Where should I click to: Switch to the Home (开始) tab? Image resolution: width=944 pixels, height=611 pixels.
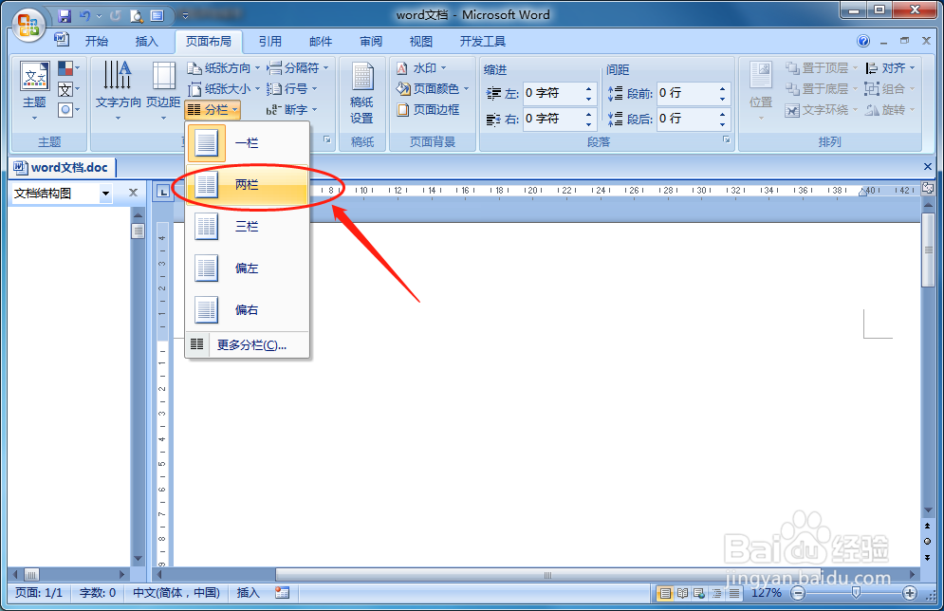click(x=97, y=42)
